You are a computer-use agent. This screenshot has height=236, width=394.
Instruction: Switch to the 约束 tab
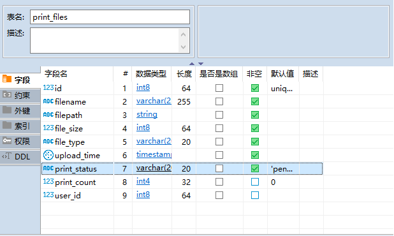click(x=20, y=95)
